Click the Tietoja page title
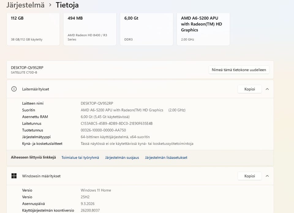Screen dimensions: 294x213 click(x=67, y=5)
